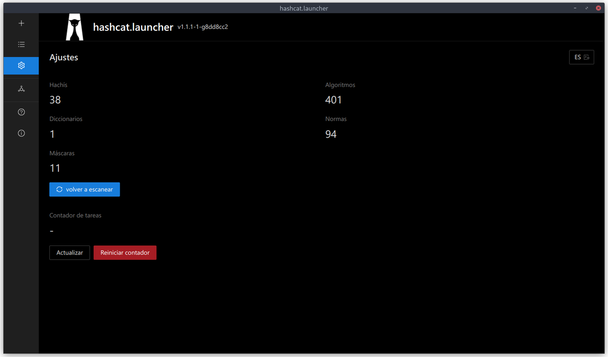The width and height of the screenshot is (608, 357).
Task: Click the Reiniciar contador button
Action: [x=125, y=253]
